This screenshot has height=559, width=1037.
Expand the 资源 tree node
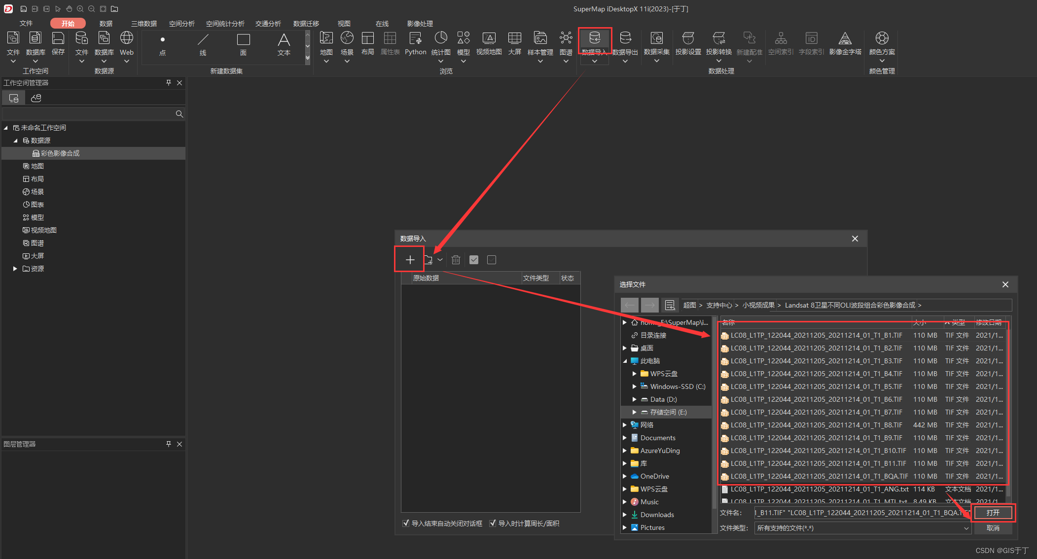coord(15,269)
